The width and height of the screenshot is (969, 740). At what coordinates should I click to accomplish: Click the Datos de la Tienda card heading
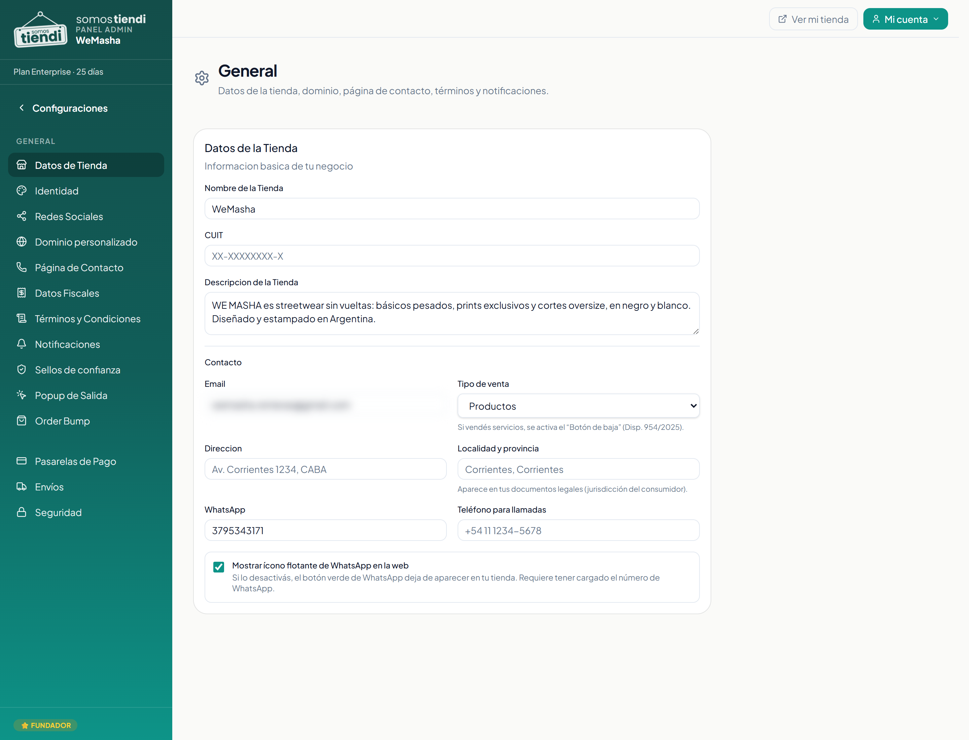tap(251, 148)
